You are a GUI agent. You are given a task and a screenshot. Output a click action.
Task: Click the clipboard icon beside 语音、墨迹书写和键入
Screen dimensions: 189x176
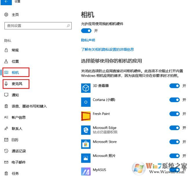(6, 106)
